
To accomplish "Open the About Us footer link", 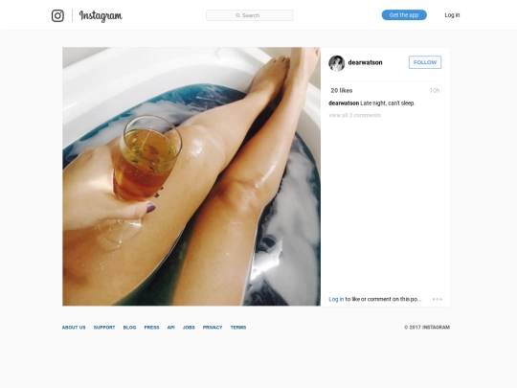I will pos(74,328).
